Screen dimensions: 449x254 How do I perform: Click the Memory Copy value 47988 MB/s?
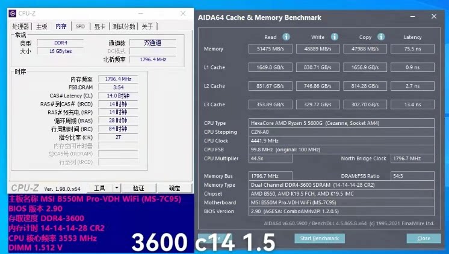click(x=365, y=49)
